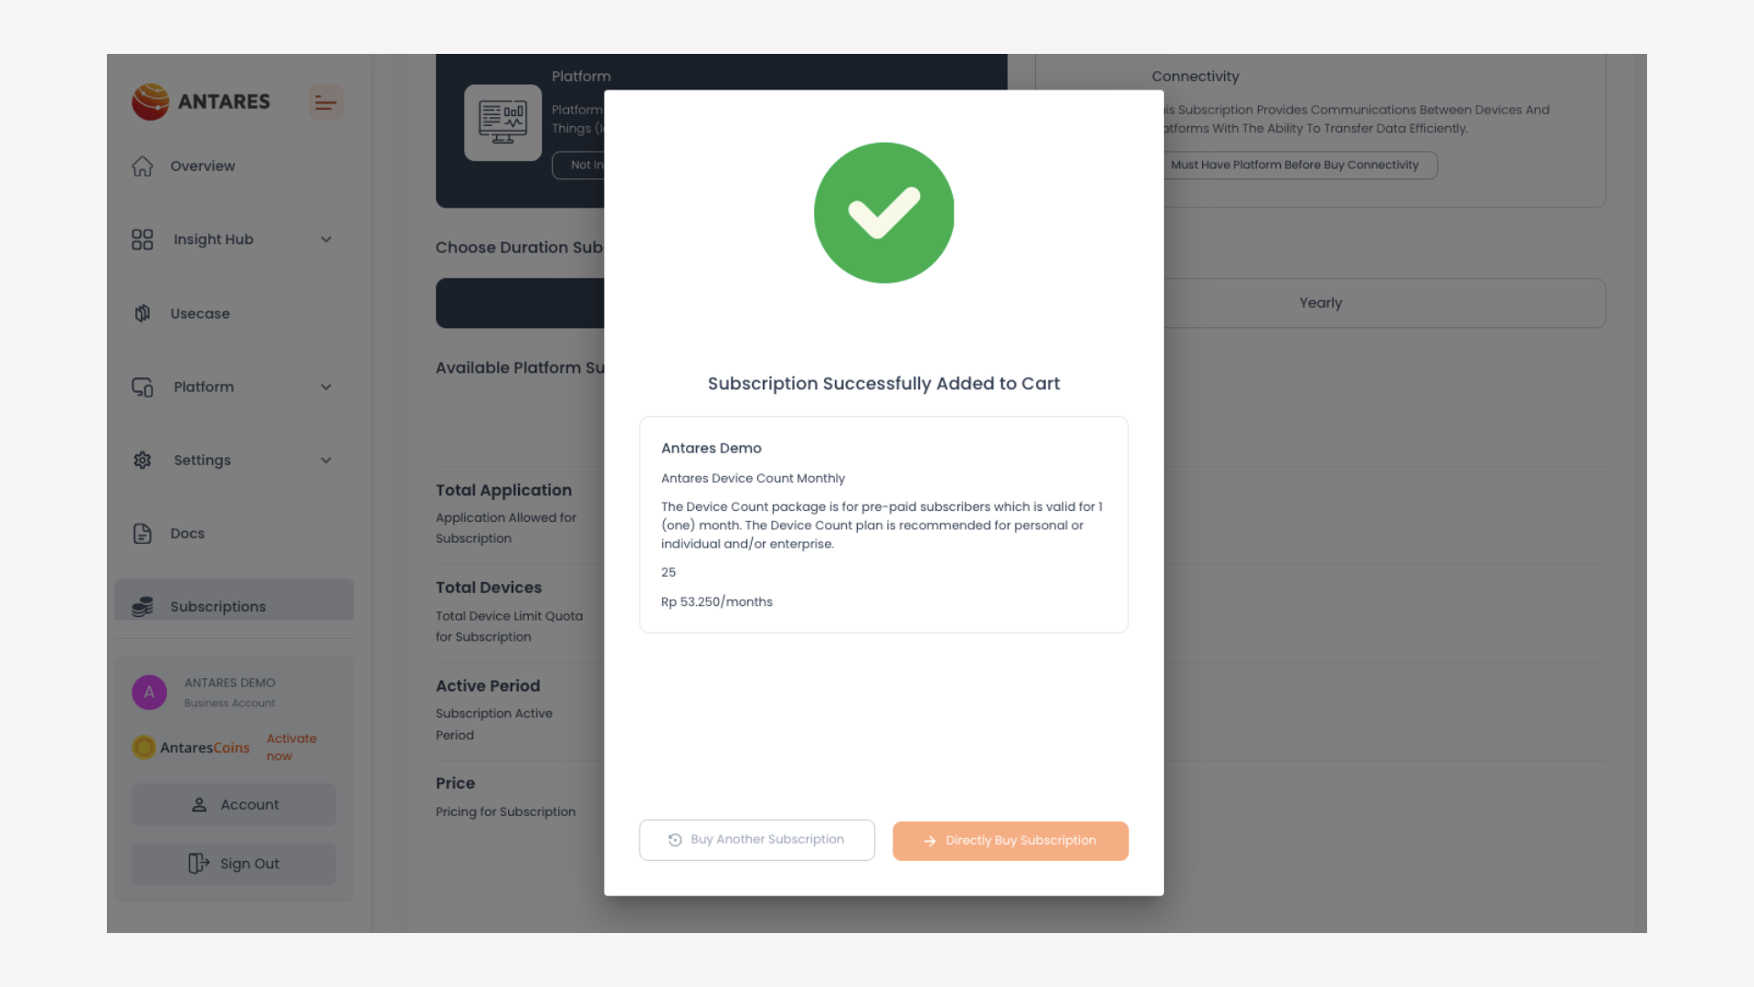
Task: Click the purple account avatar
Action: click(x=150, y=693)
